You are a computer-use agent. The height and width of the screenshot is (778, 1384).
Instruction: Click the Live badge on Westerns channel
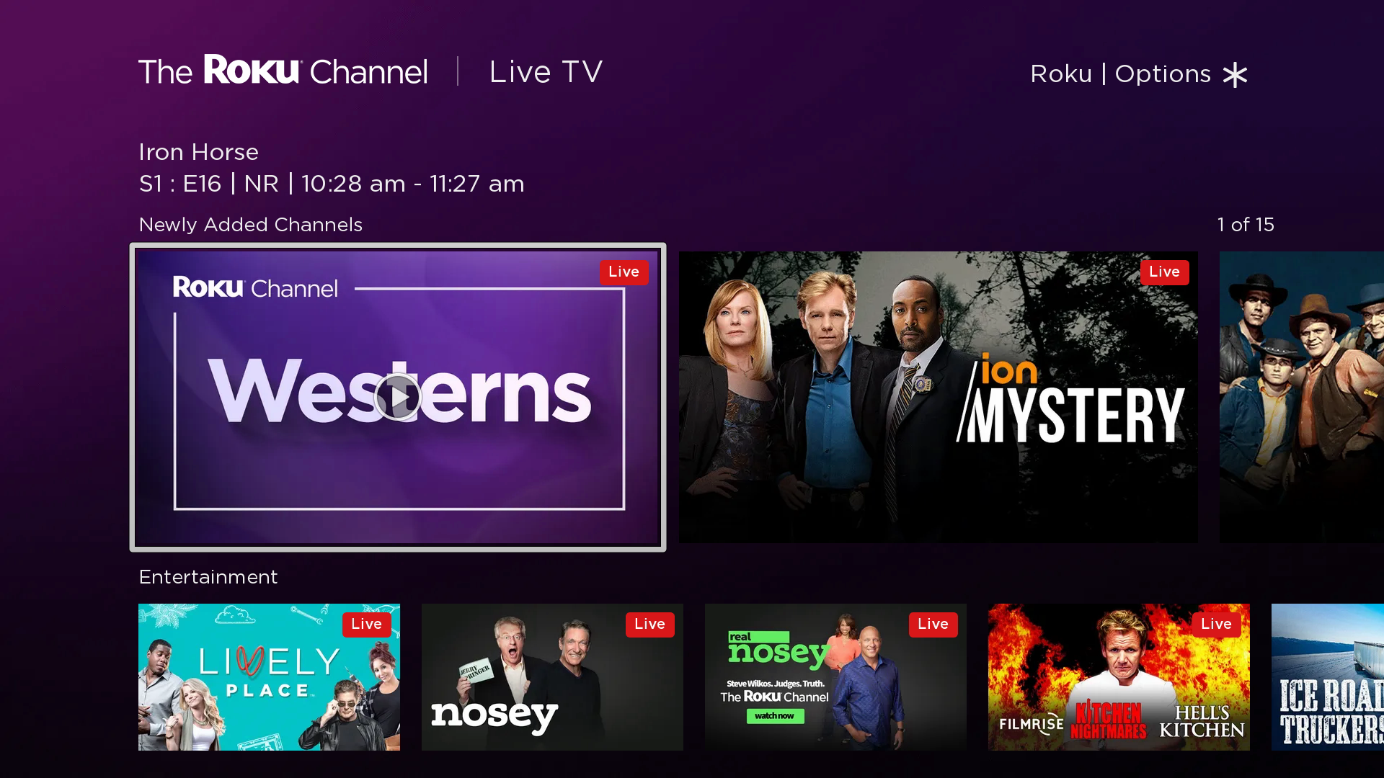[624, 271]
